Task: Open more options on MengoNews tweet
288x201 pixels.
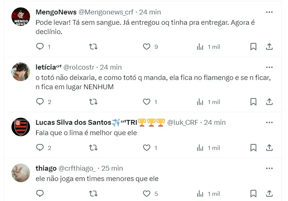Action: [269, 12]
